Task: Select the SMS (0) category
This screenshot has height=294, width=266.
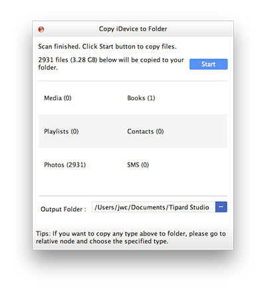Action: [x=138, y=165]
